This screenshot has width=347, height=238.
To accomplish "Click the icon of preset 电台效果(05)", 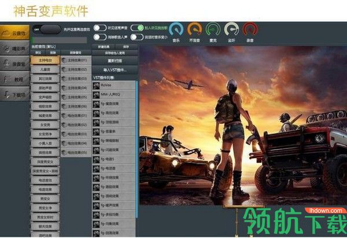I will (64, 153).
